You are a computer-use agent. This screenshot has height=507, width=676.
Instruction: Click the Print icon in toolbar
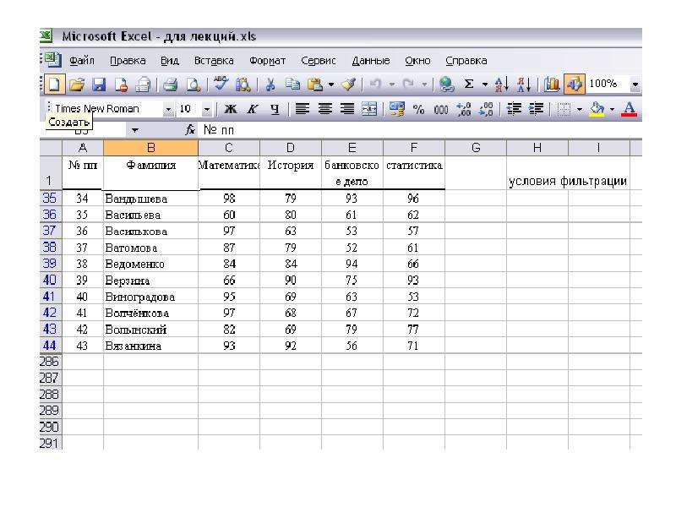(171, 84)
